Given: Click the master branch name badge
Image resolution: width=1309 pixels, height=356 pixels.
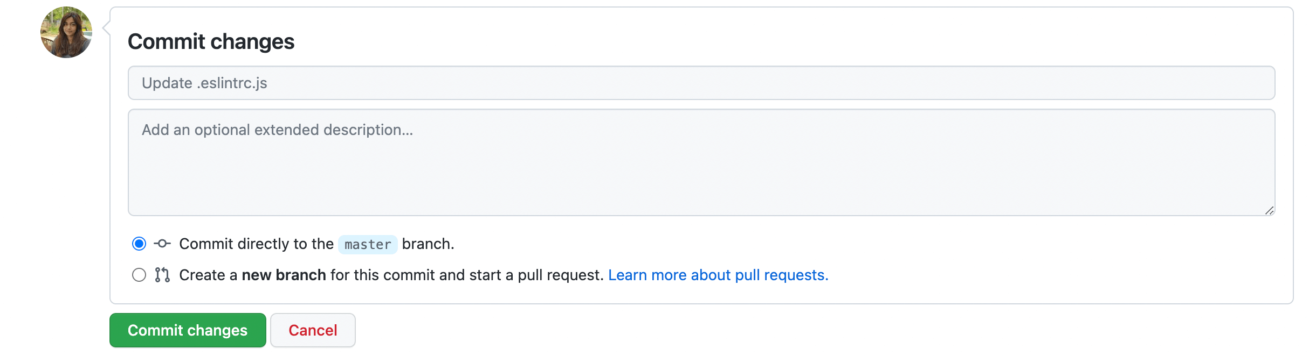Looking at the screenshot, I should 368,245.
